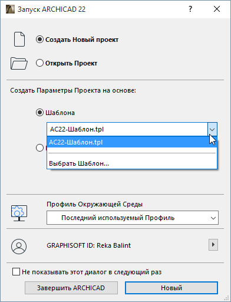Close the Запуск ARCHICAD 22 dialog
This screenshot has height=302, width=231.
tap(217, 9)
